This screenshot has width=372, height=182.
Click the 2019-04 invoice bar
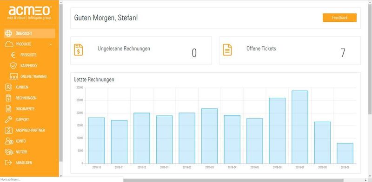(232, 139)
